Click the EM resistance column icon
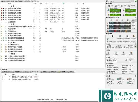The width and height of the screenshot is (138, 102). pyautogui.click(x=111, y=20)
